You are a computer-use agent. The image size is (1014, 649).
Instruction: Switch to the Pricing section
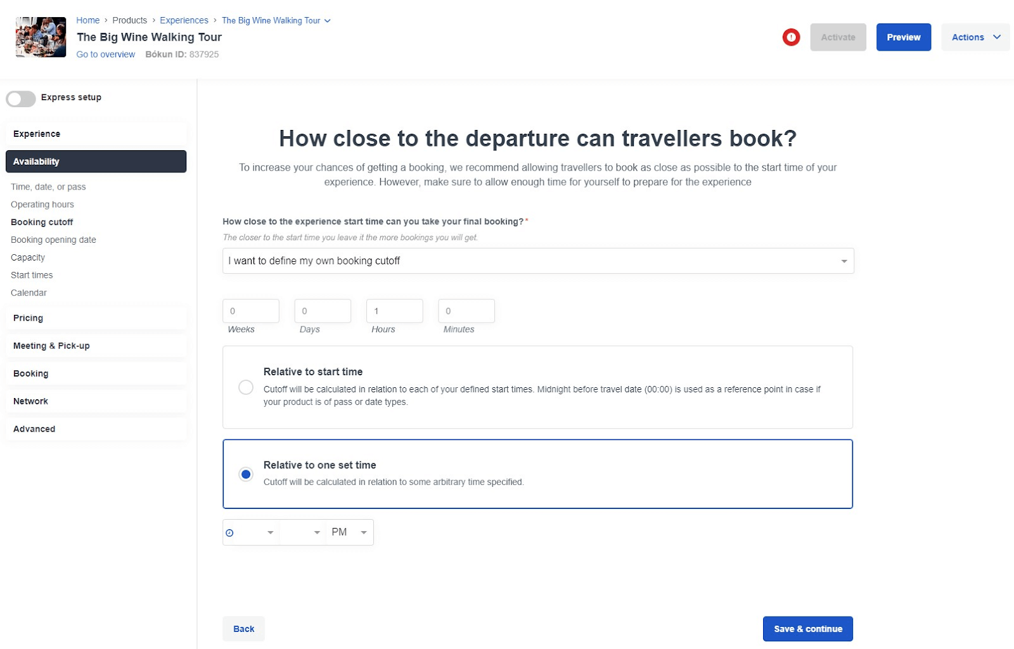(x=28, y=318)
